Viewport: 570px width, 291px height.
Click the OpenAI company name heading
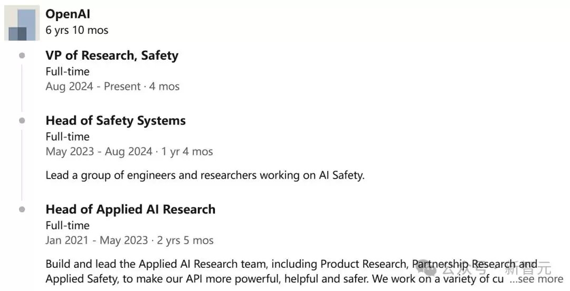pyautogui.click(x=68, y=14)
